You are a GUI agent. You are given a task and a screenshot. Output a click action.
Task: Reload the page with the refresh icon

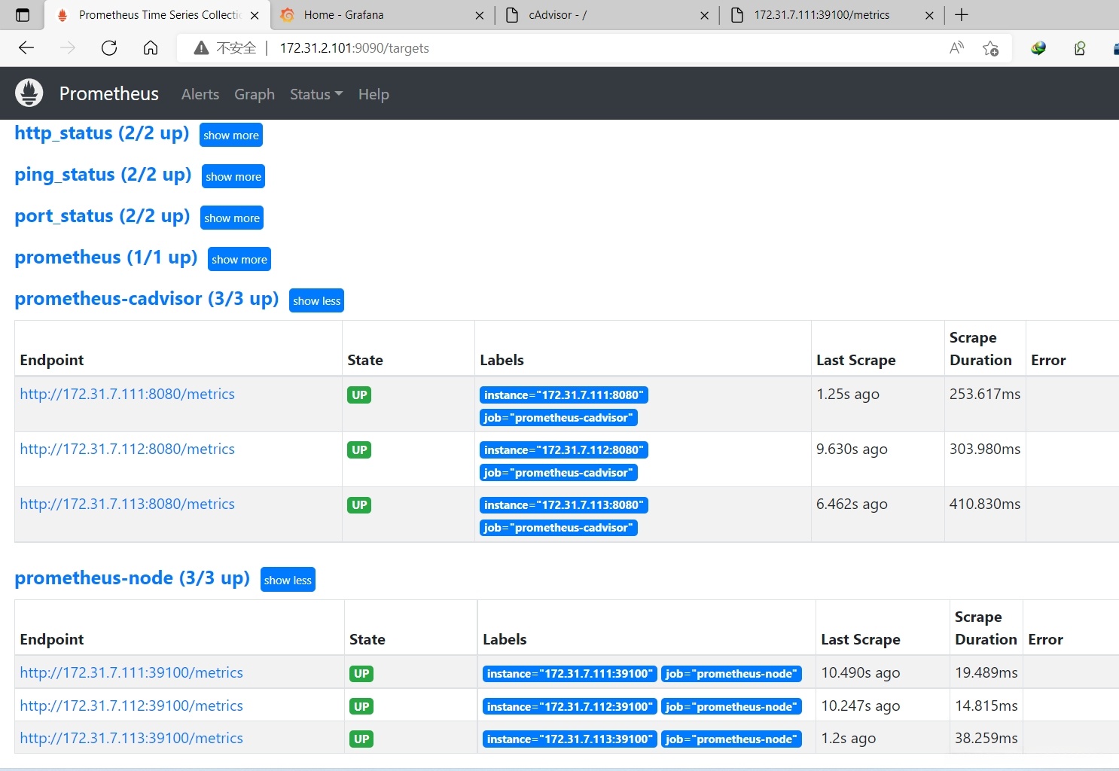[x=109, y=48]
